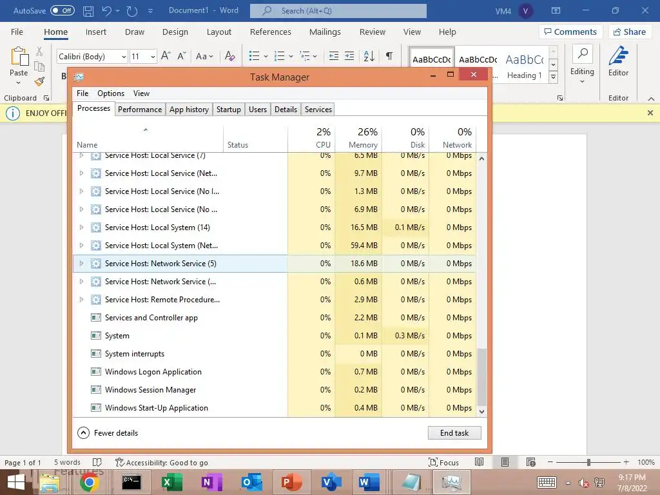Screen dimensions: 660x495
Task: Click Clear All Formatting icon
Action: pyautogui.click(x=230, y=56)
